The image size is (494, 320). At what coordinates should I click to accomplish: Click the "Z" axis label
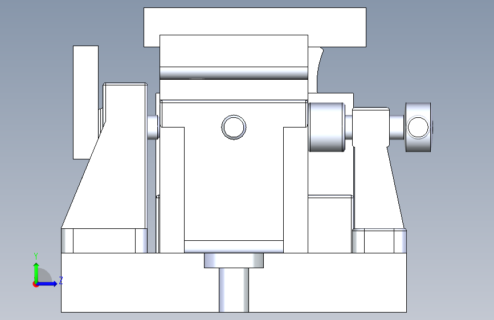pyautogui.click(x=61, y=281)
